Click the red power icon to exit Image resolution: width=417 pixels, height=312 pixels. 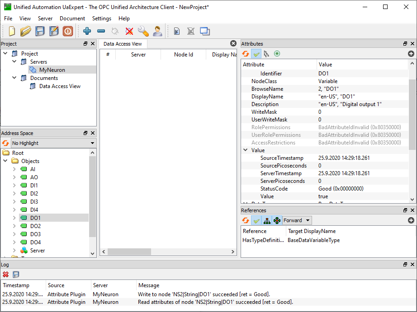(68, 31)
